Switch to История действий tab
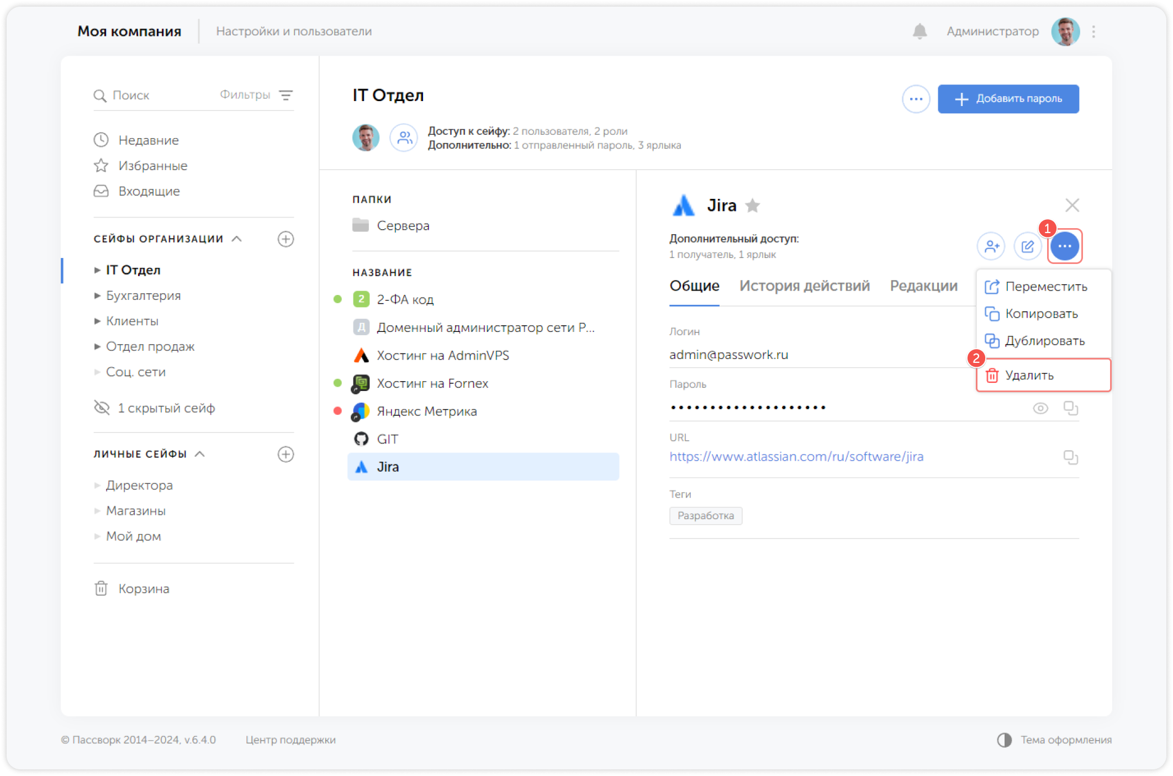The height and width of the screenshot is (776, 1173). [x=804, y=286]
